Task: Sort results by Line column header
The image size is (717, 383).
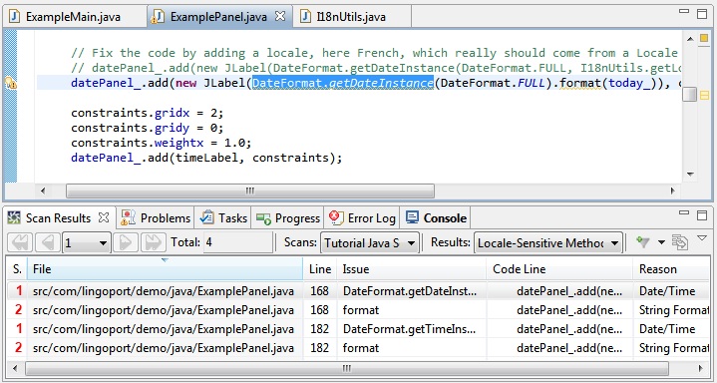Action: pos(320,269)
